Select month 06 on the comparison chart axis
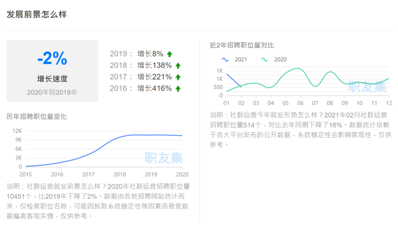 pos(300,103)
